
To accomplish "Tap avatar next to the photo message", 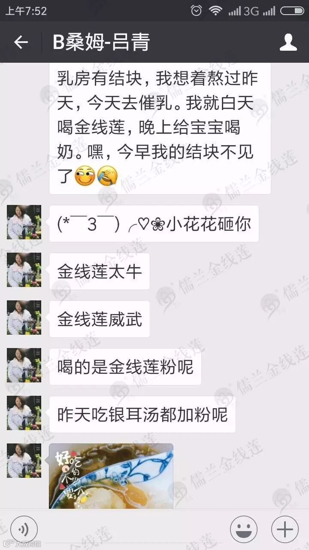I will point(24,461).
